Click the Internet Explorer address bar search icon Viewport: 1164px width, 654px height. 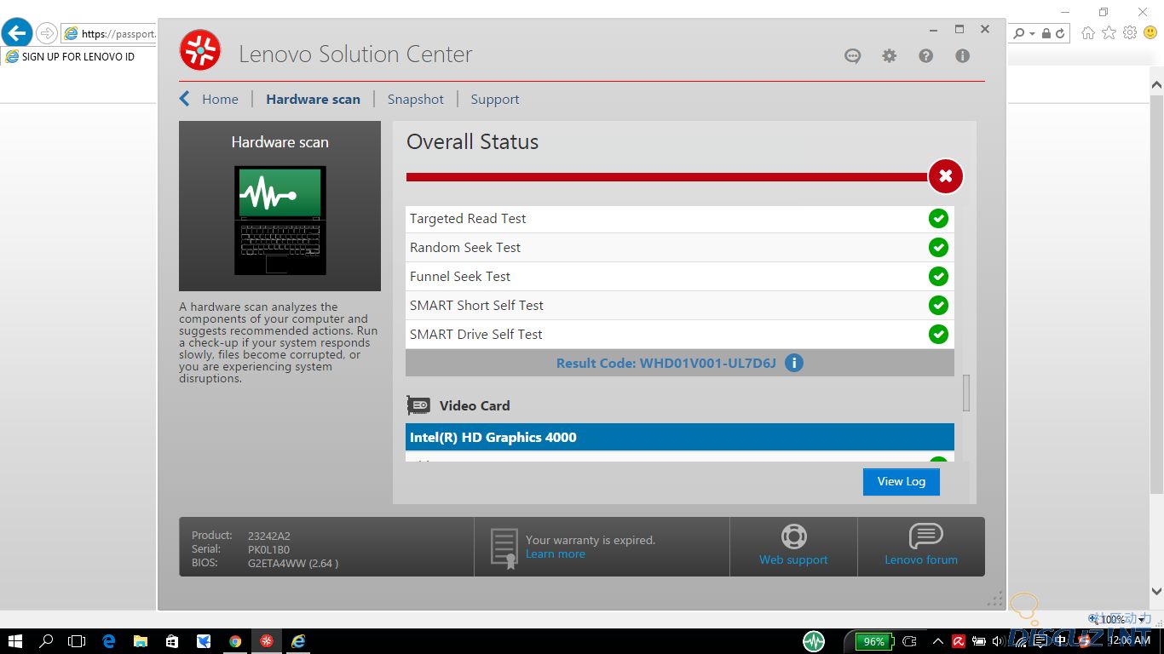pos(1018,34)
